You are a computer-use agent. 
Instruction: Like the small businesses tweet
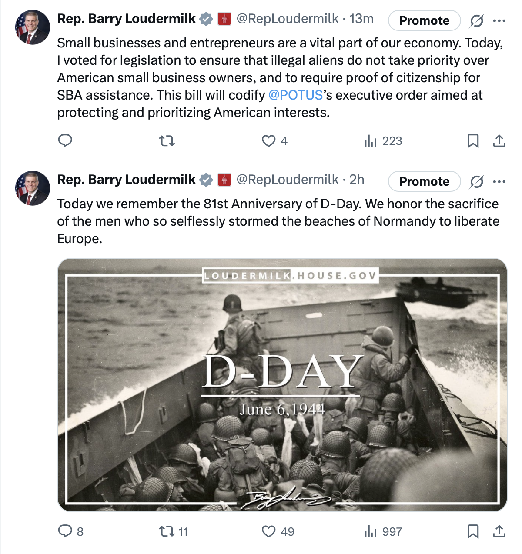tap(269, 141)
